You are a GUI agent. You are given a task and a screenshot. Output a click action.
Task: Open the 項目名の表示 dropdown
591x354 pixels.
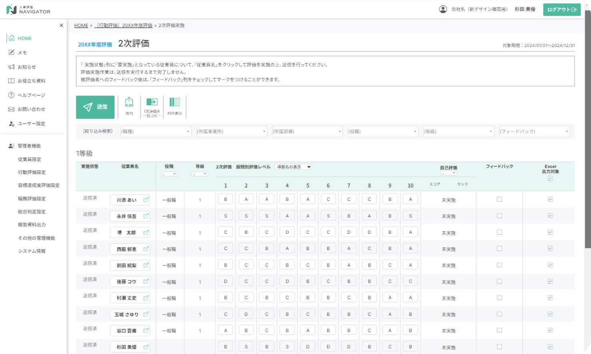[x=293, y=167]
